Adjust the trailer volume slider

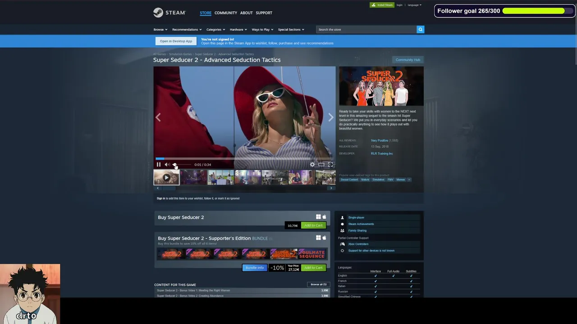coord(182,165)
